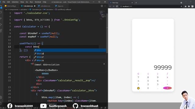This screenshot has width=195, height=109.
Task: Click the browser Back arrow
Action: click(110, 6)
